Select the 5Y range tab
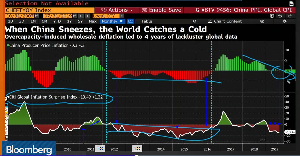This screenshot has width=300, height=156. [x=80, y=21]
